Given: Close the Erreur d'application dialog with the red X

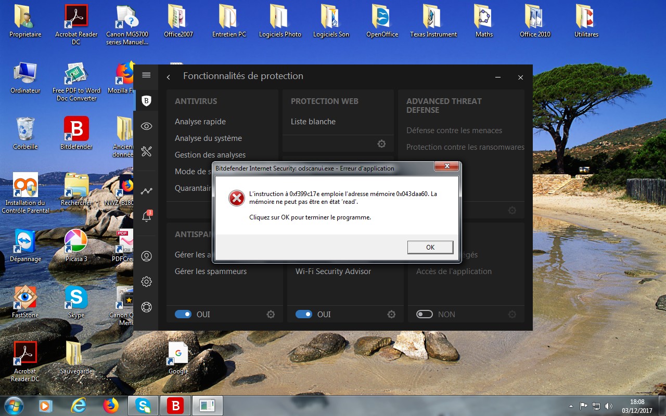Looking at the screenshot, I should [x=446, y=166].
